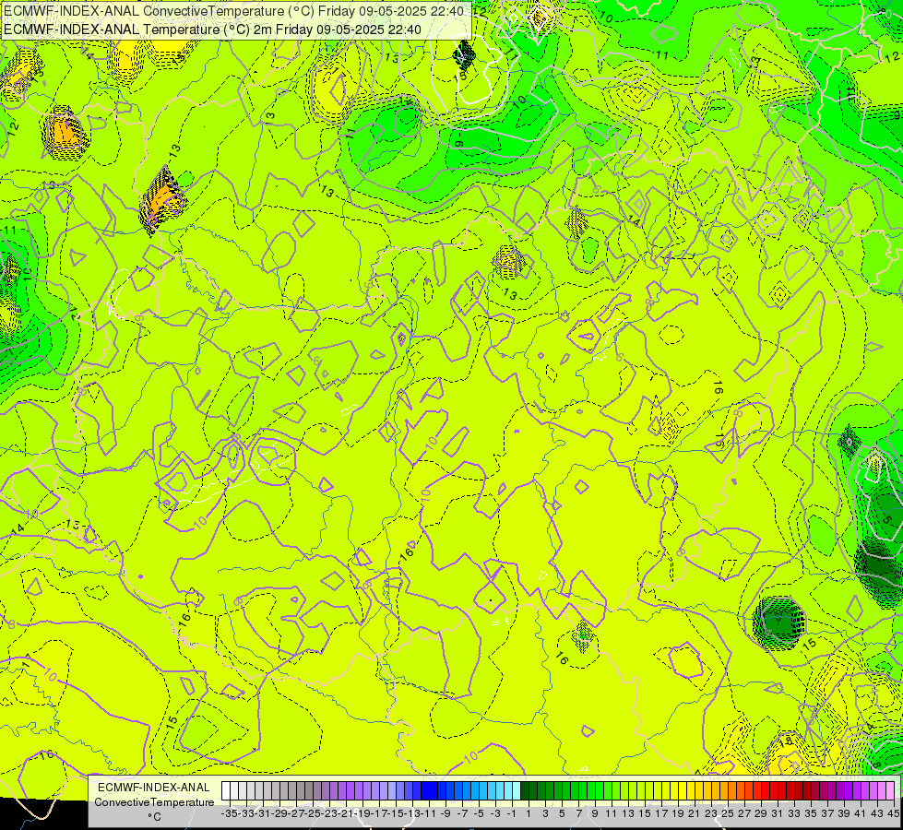Viewport: 903px width, 830px height.
Task: Click the legend tick label '29'
Action: pos(761,813)
